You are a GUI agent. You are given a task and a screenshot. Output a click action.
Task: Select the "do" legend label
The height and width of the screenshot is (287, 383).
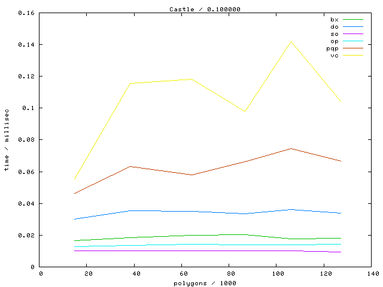334,27
